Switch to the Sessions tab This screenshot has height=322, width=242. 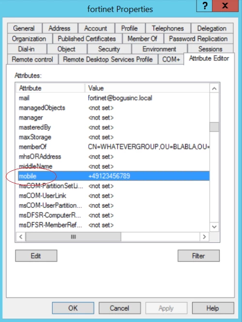(211, 49)
